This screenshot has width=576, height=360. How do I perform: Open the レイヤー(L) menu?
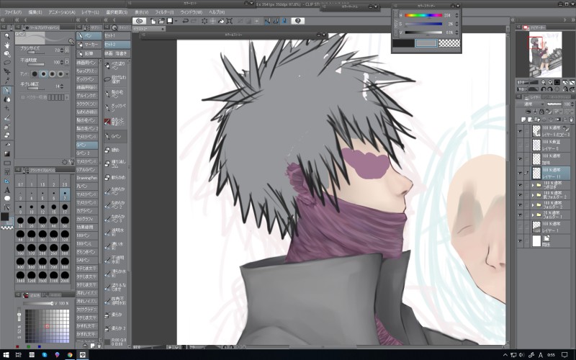pos(90,12)
